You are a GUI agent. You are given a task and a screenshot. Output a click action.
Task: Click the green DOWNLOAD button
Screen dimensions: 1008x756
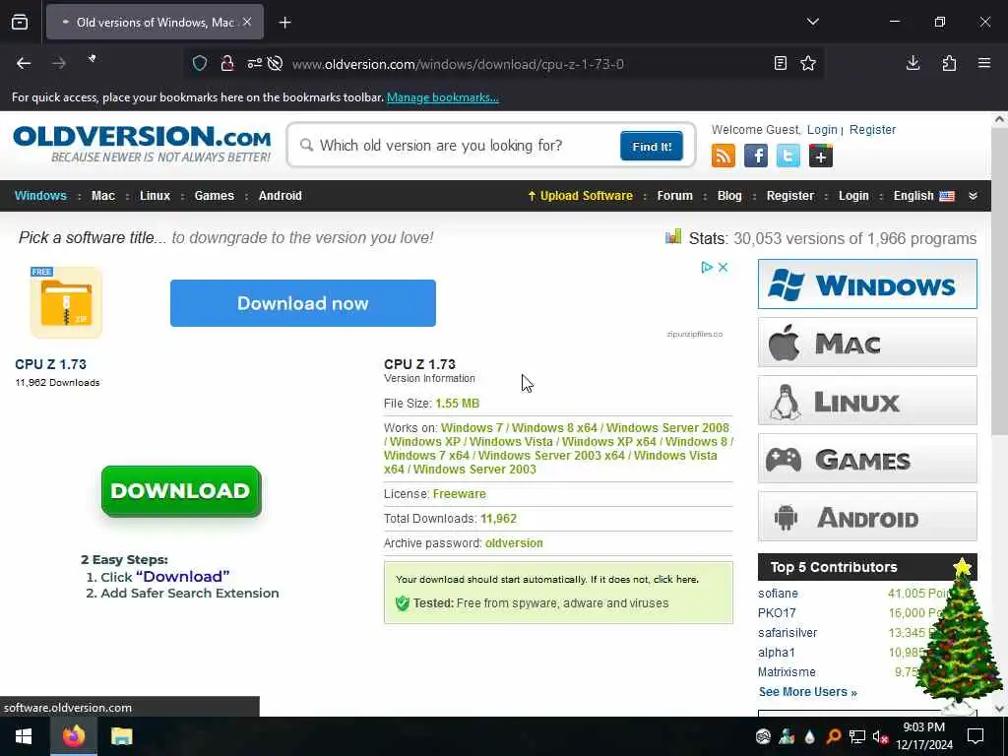pyautogui.click(x=181, y=491)
